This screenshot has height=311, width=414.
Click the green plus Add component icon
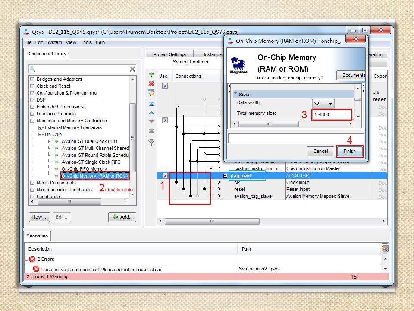pyautogui.click(x=151, y=74)
